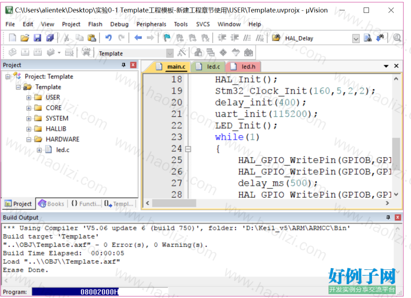Open Options for Target magic wand
Screen dimensions: 411x298
[181, 52]
